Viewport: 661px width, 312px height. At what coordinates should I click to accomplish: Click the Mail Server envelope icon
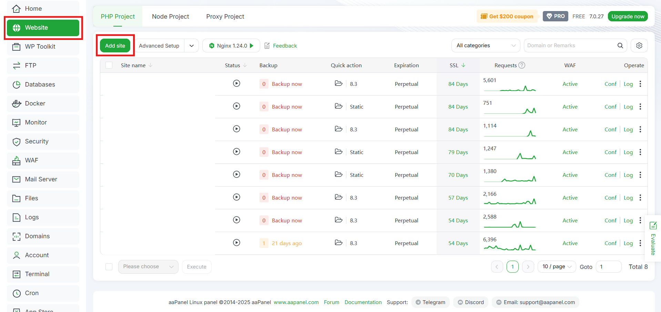click(16, 179)
